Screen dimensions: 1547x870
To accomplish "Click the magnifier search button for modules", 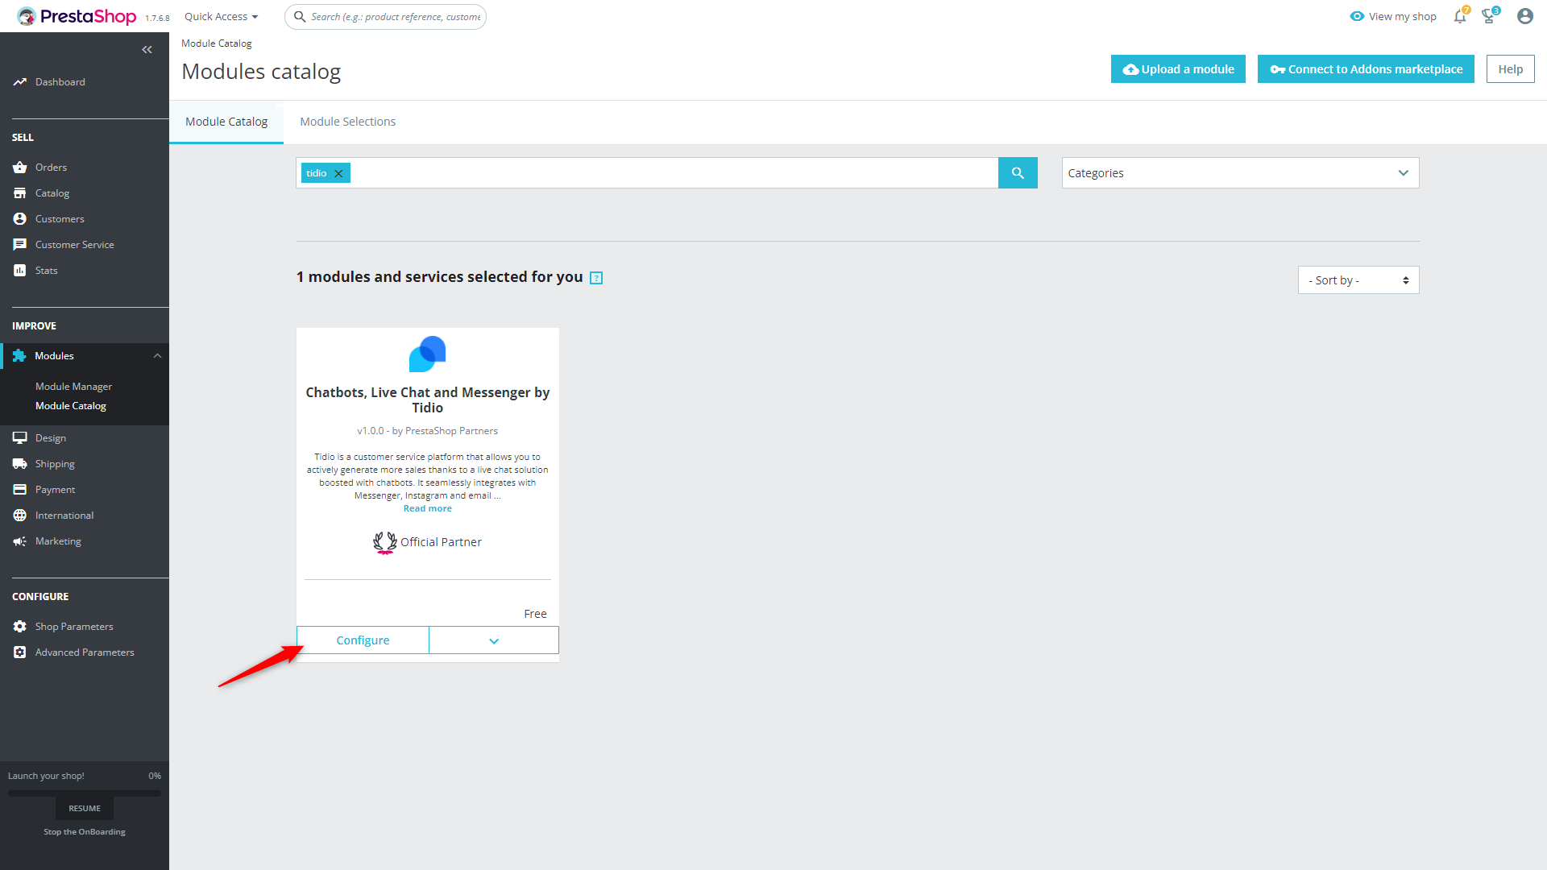I will [x=1018, y=173].
